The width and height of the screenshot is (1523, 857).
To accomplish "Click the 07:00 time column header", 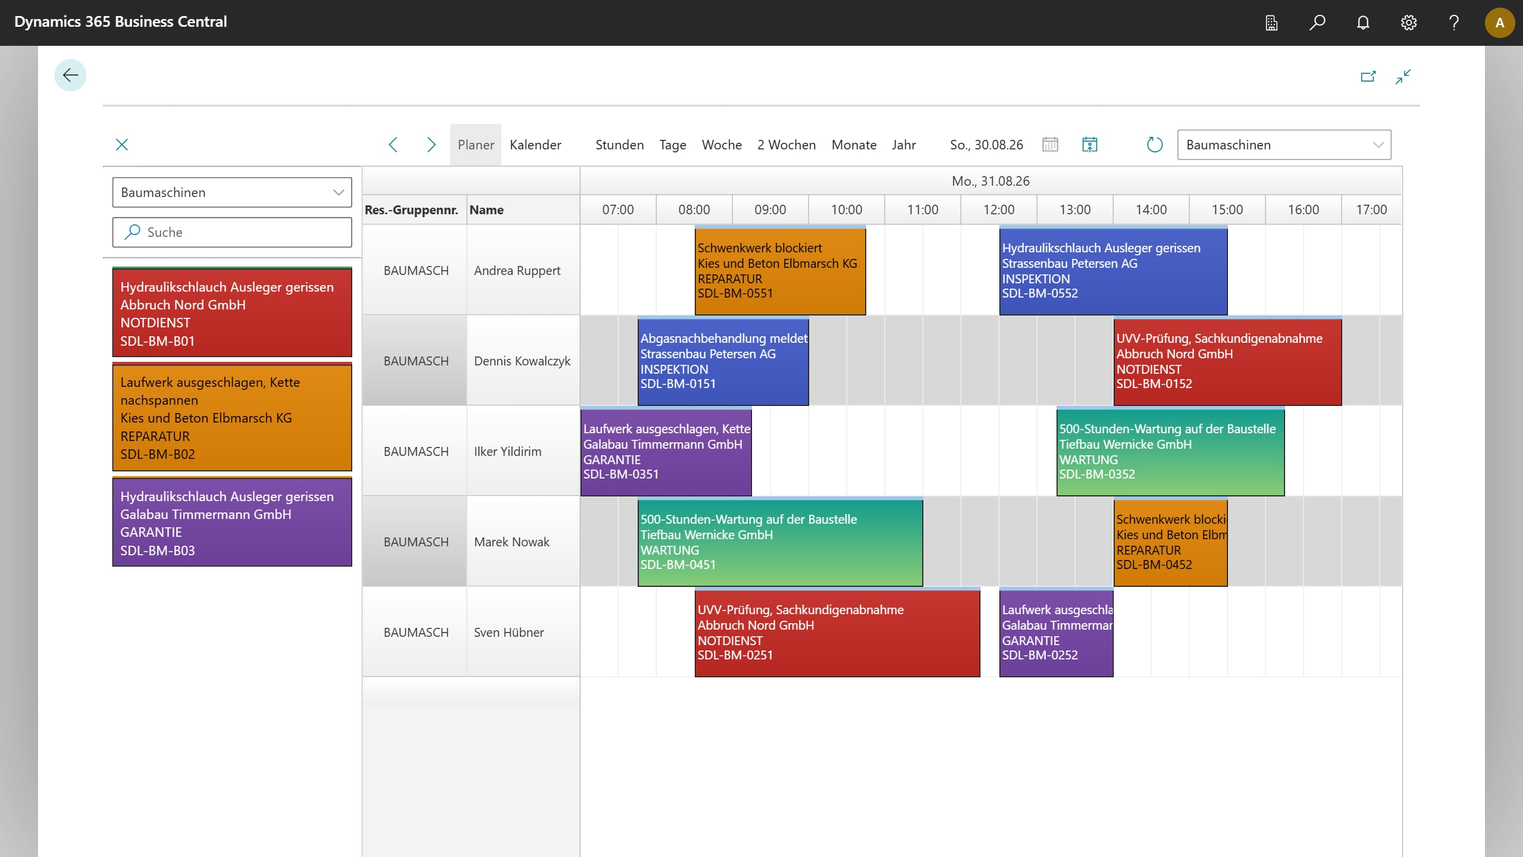I will (x=618, y=209).
